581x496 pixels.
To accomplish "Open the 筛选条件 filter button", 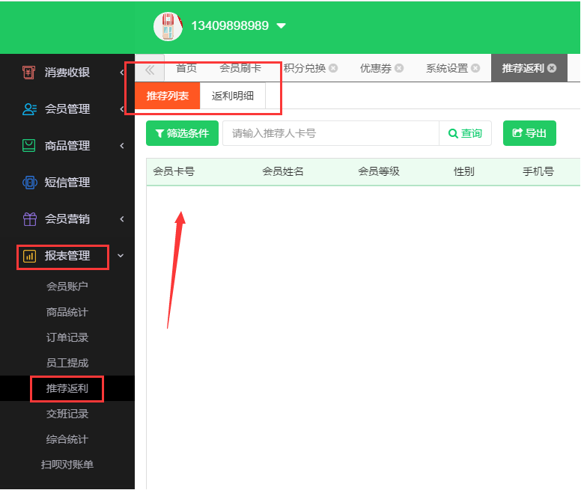I will coord(182,133).
